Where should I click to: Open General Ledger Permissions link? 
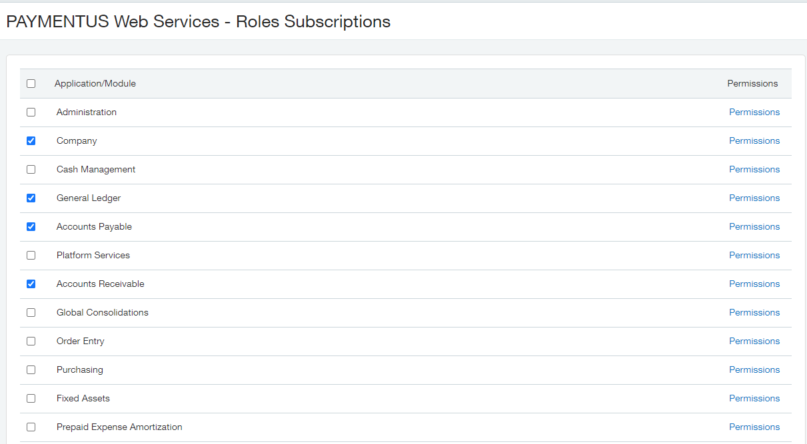point(754,198)
